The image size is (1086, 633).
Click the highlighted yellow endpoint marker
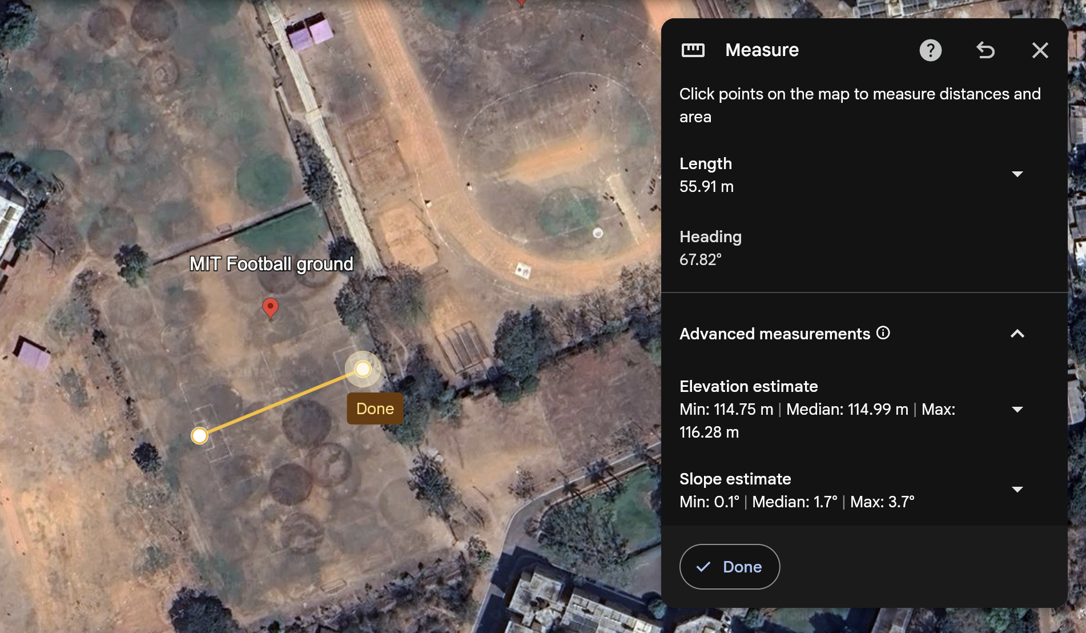(362, 369)
